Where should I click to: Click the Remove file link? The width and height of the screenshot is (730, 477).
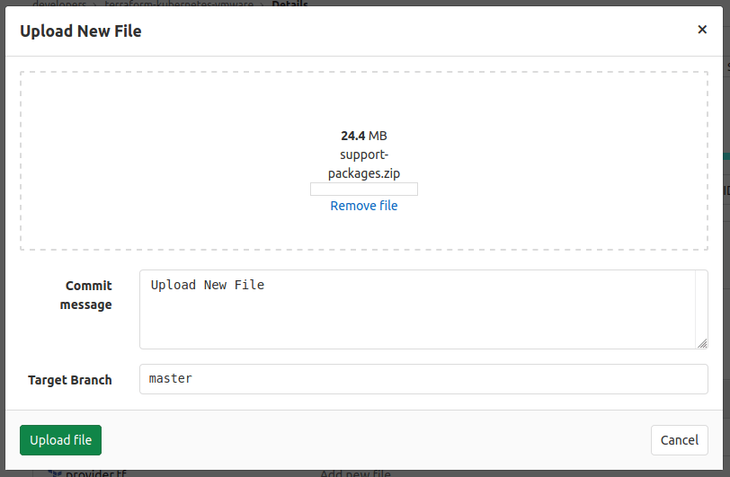point(363,206)
